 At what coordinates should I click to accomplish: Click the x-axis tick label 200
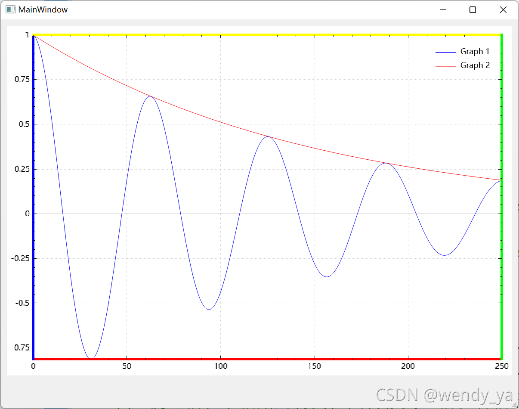pyautogui.click(x=408, y=366)
